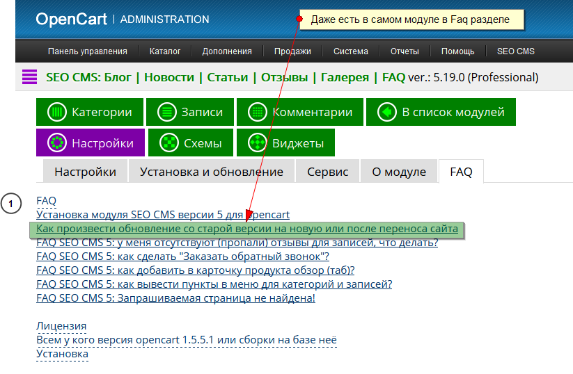Click the Виджеты diamond icon
Screen dimensions: 573x374
[x=258, y=143]
